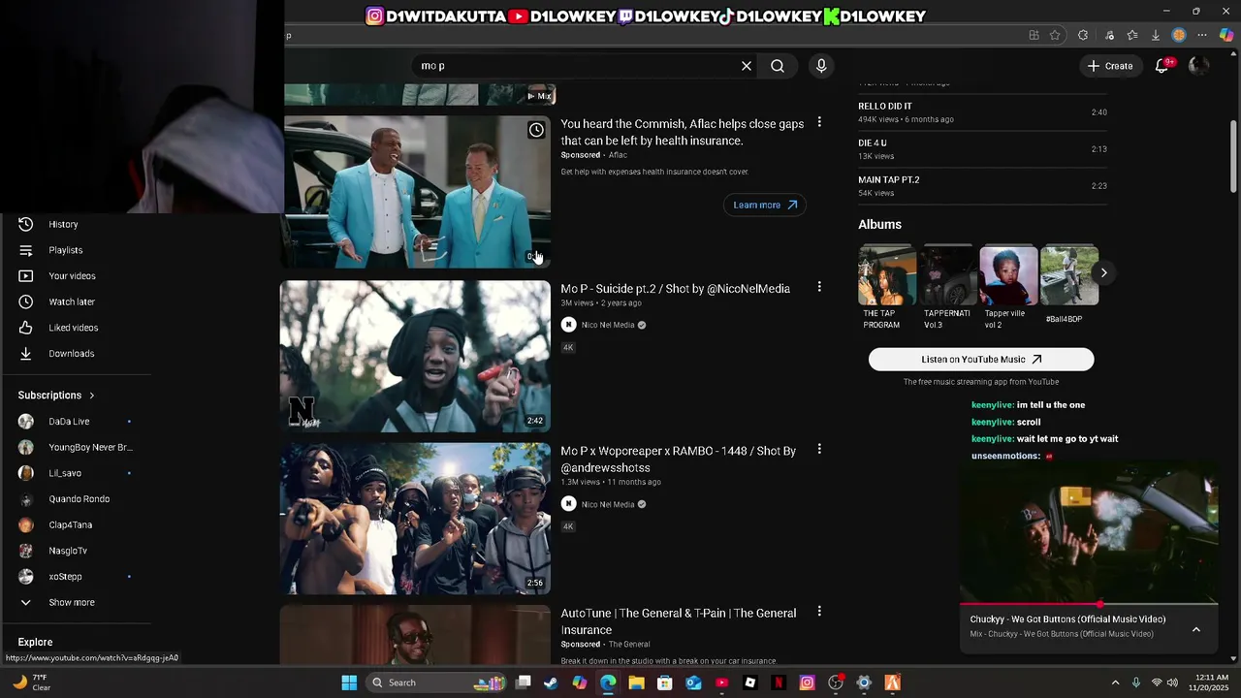Image resolution: width=1241 pixels, height=698 pixels.
Task: Click Learn more on the Aflac ad
Action: (765, 205)
